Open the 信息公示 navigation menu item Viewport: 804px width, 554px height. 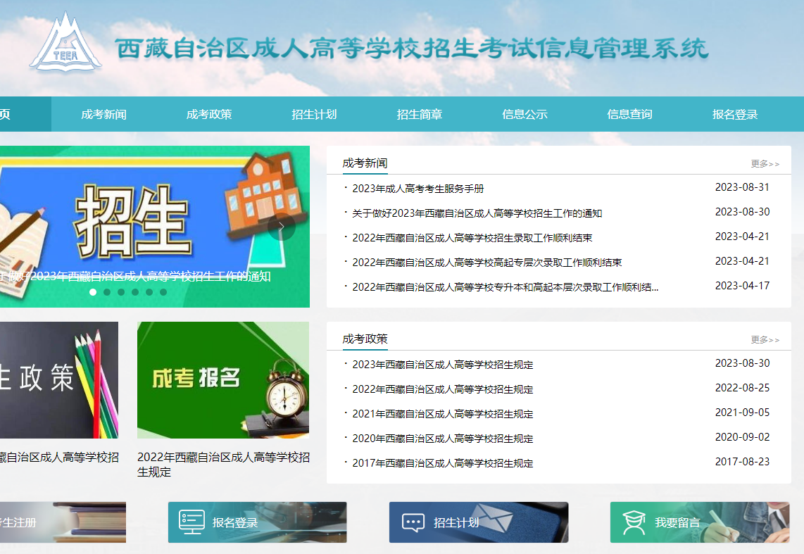pyautogui.click(x=525, y=114)
